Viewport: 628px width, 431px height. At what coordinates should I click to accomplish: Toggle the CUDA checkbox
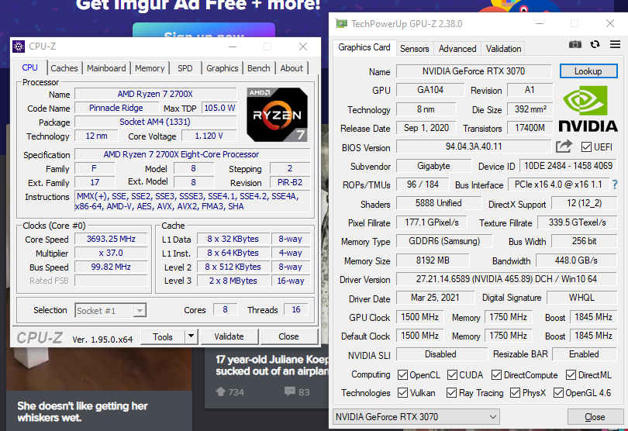click(452, 375)
